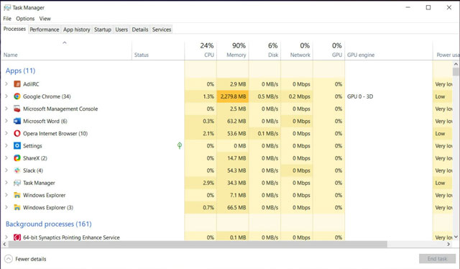Expand the Microsoft Word (6) group
The height and width of the screenshot is (269, 460).
coord(6,121)
